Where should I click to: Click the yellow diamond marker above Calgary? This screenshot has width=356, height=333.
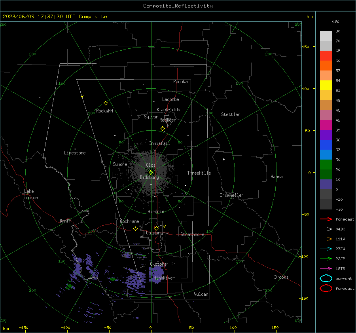(x=156, y=228)
